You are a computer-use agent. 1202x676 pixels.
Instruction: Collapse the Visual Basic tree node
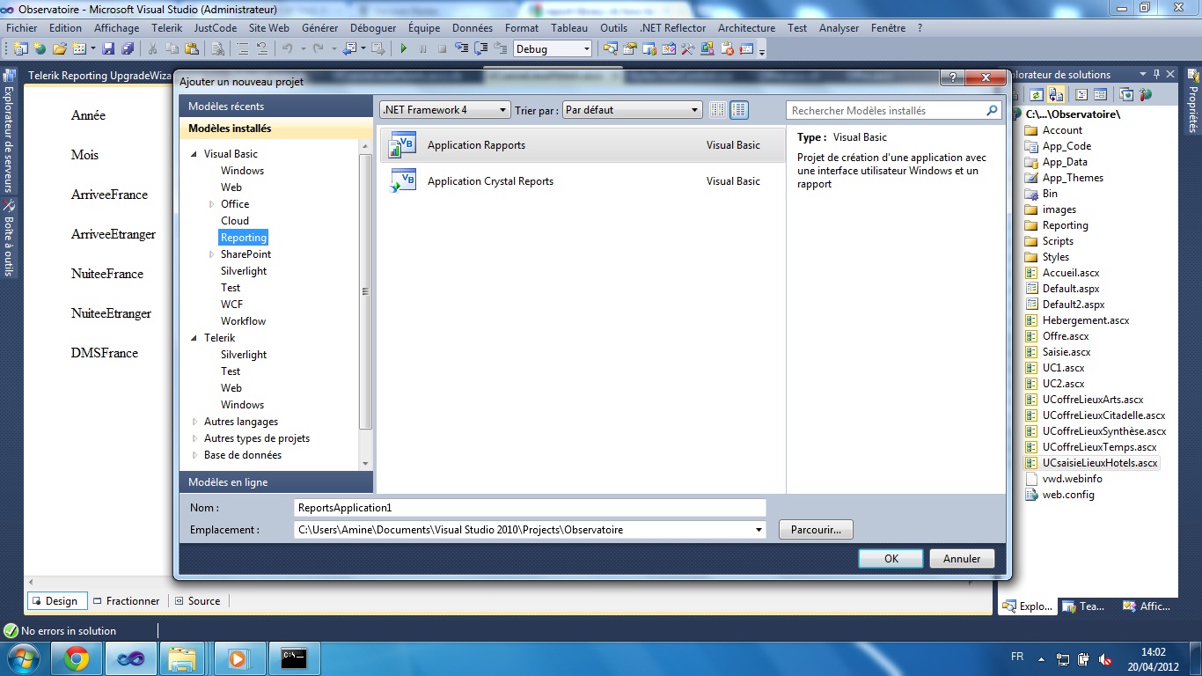click(x=194, y=154)
